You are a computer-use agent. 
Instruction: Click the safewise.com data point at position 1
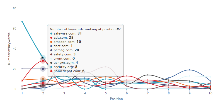[x=22, y=21]
